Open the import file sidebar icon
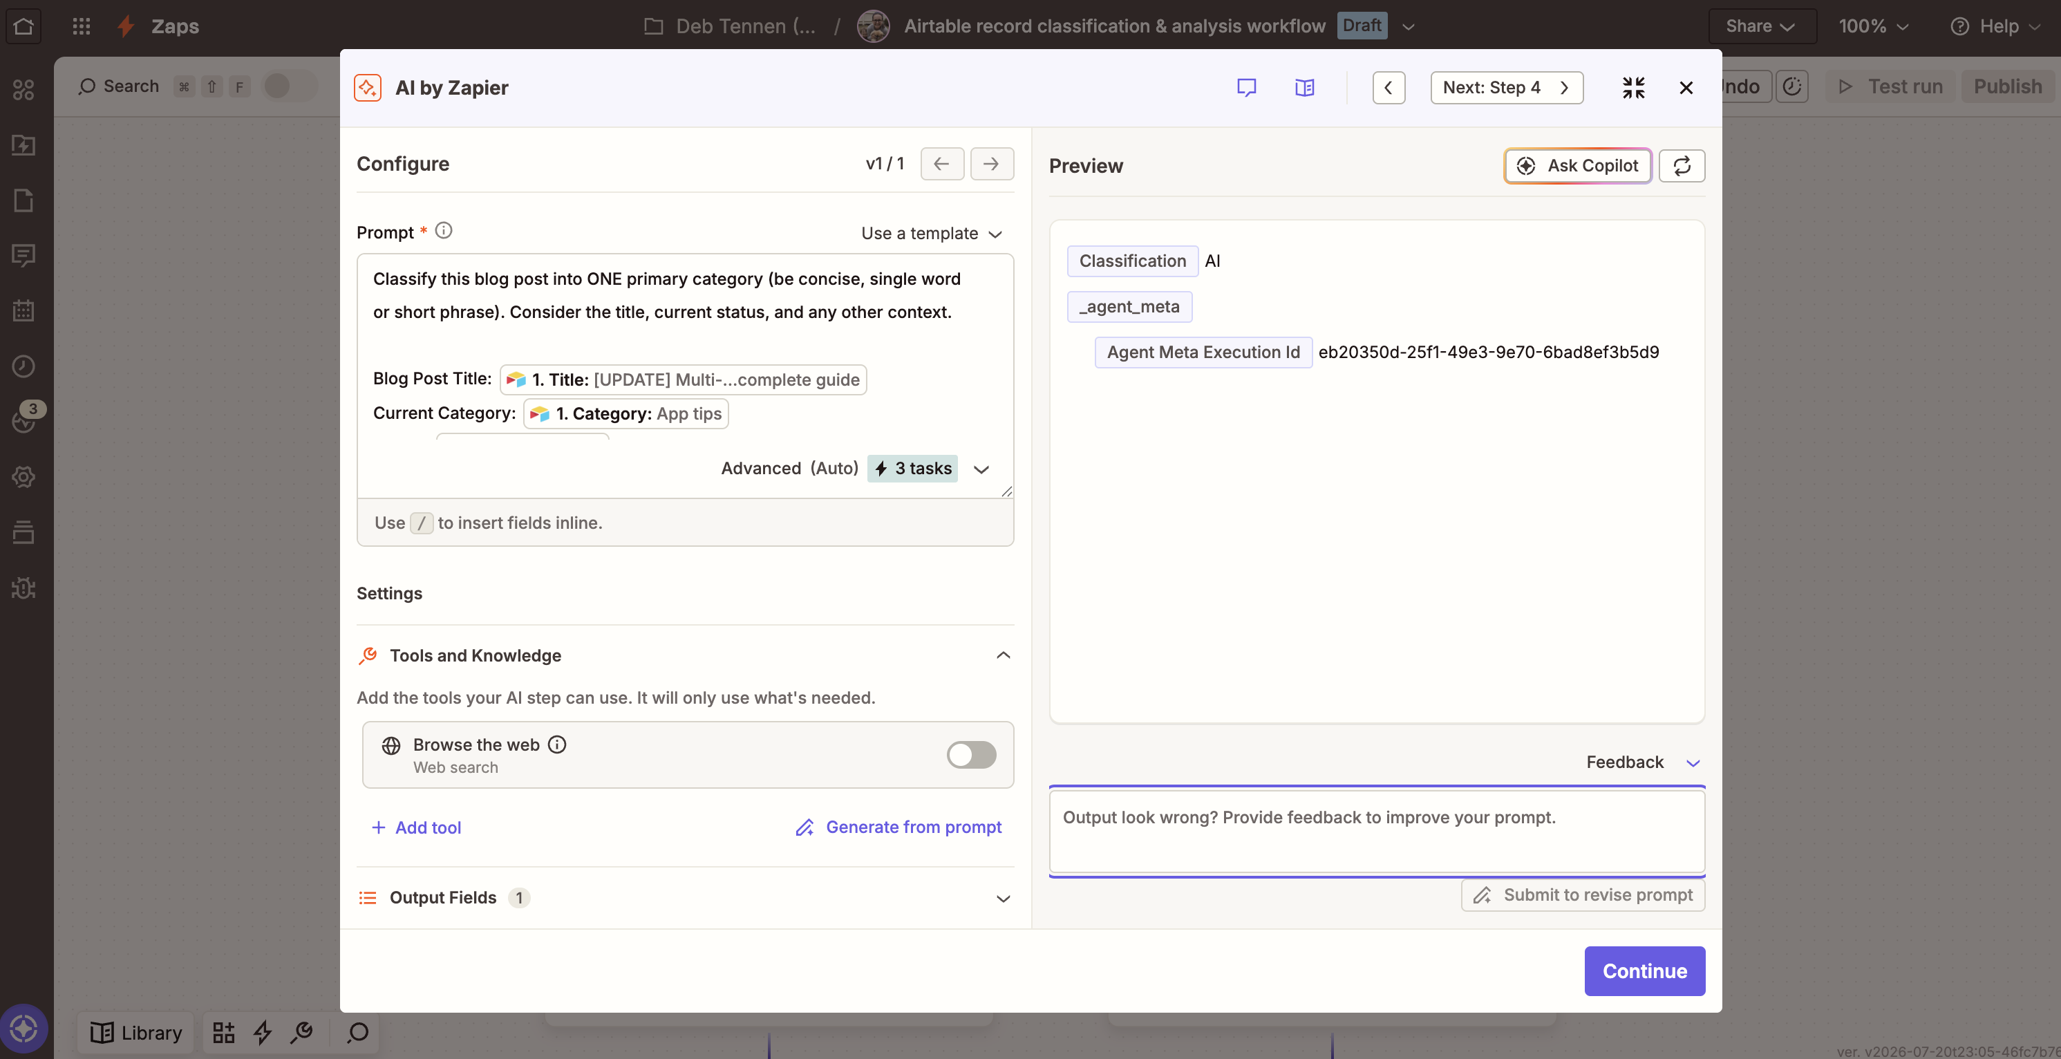This screenshot has width=2061, height=1059. 24,145
